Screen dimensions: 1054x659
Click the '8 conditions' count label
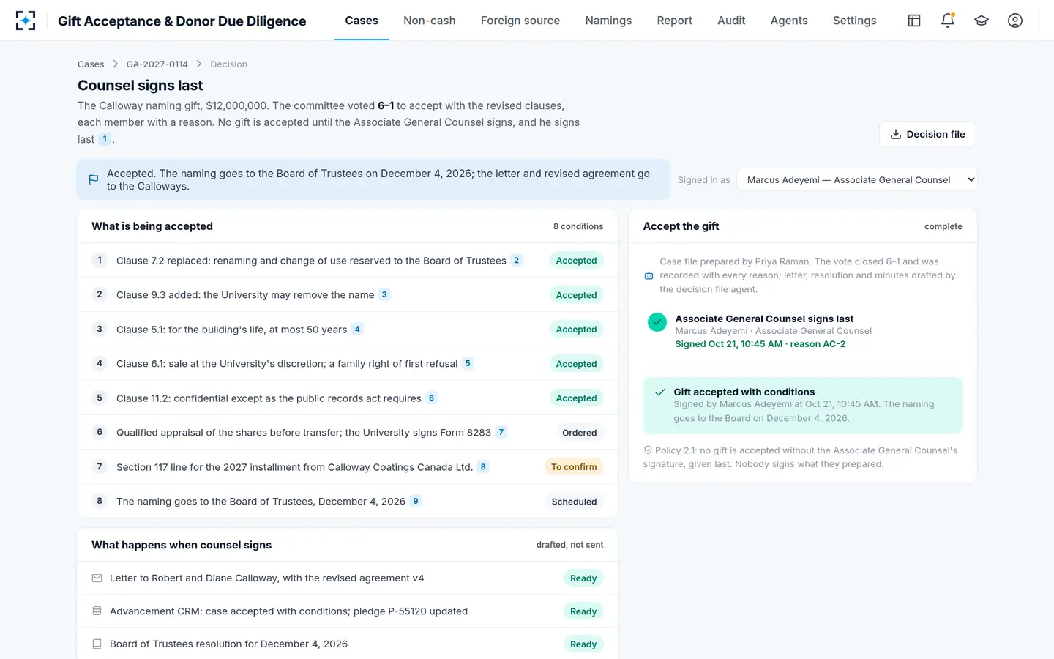[x=578, y=226]
